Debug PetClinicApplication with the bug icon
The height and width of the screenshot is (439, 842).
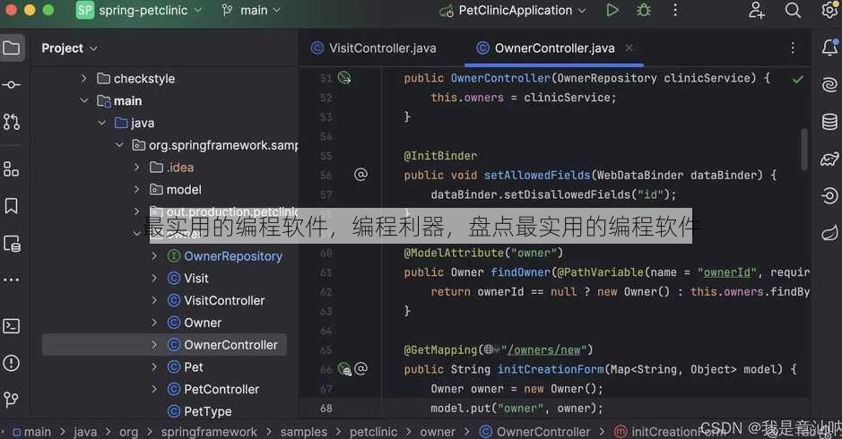[643, 10]
